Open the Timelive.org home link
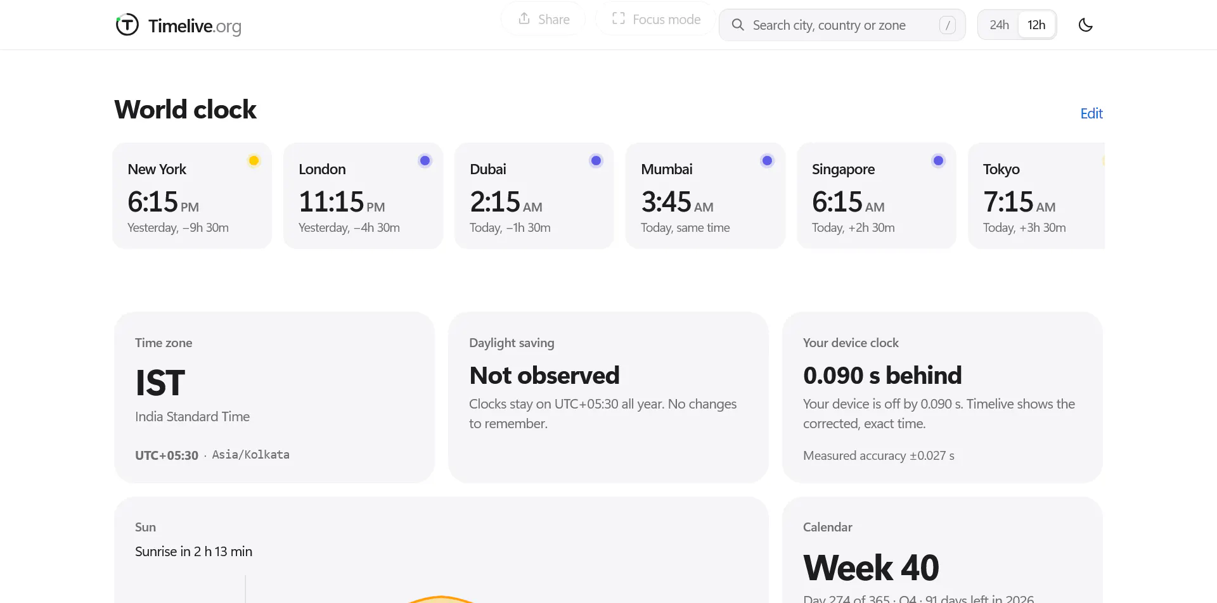The width and height of the screenshot is (1217, 603). pos(178,25)
